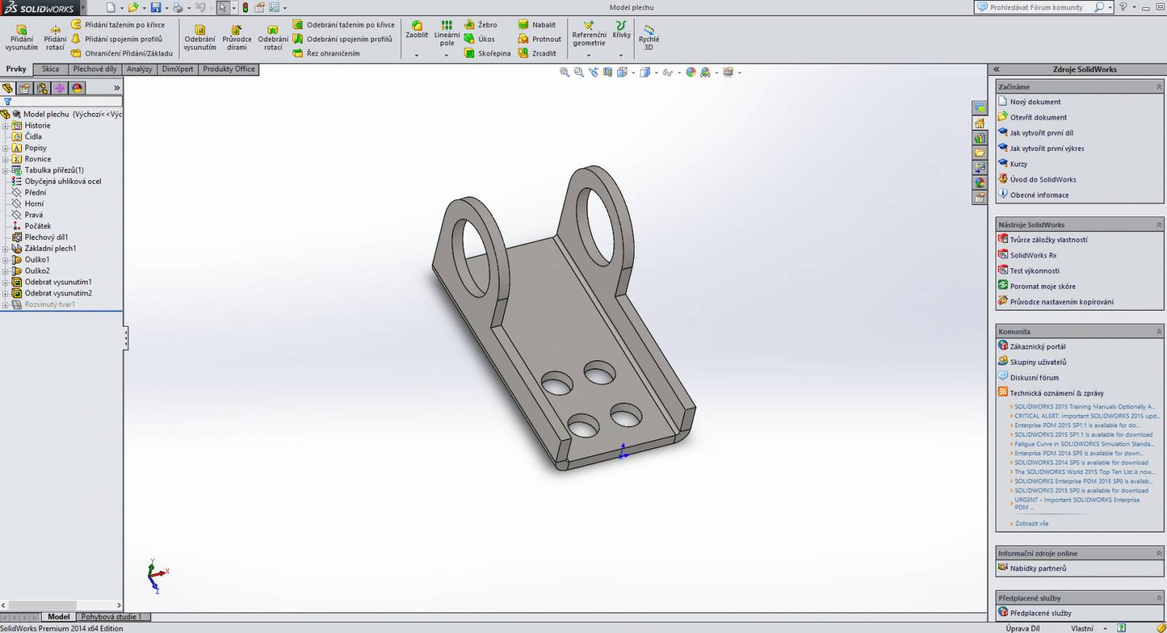
Task: Click Odebrání rotací tool
Action: [273, 37]
